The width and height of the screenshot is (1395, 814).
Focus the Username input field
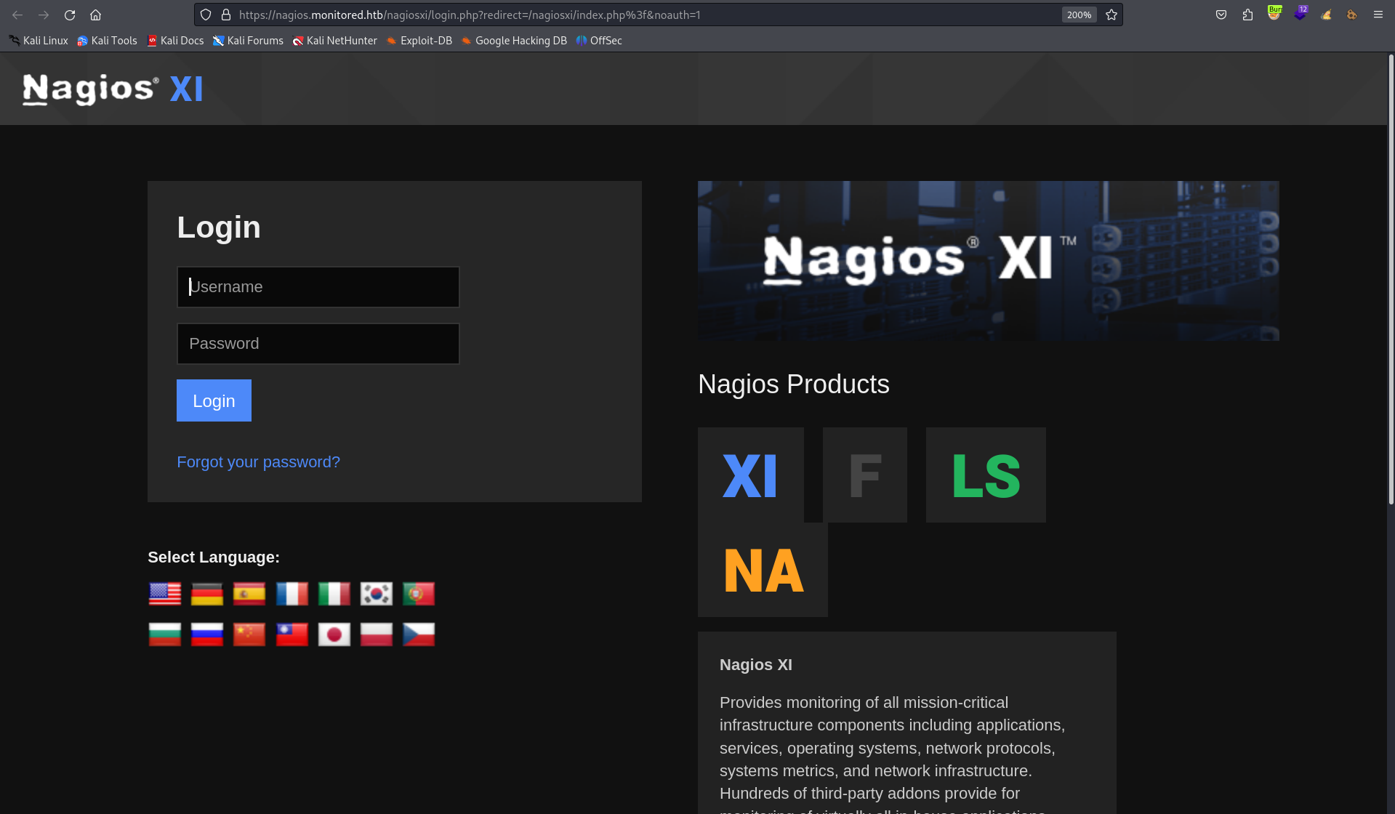click(318, 287)
